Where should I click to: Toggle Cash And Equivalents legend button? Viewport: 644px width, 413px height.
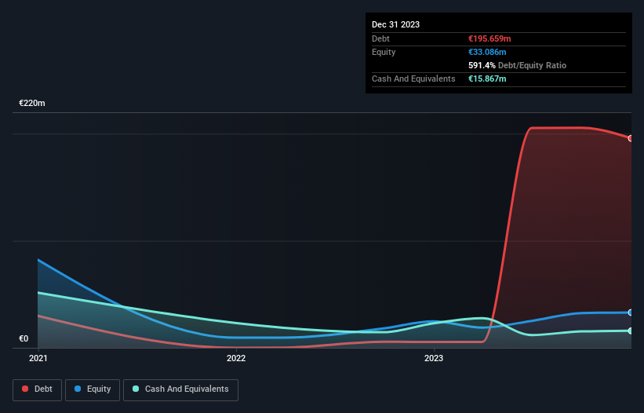[x=180, y=389]
